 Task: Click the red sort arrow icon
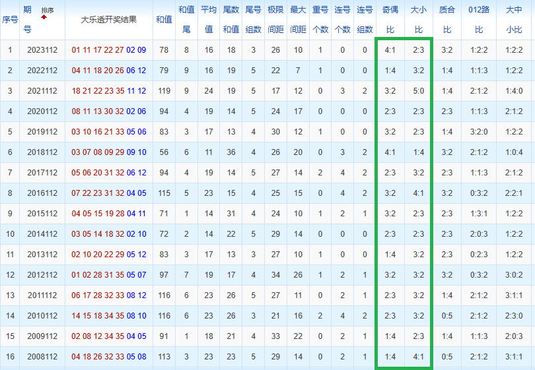point(44,16)
